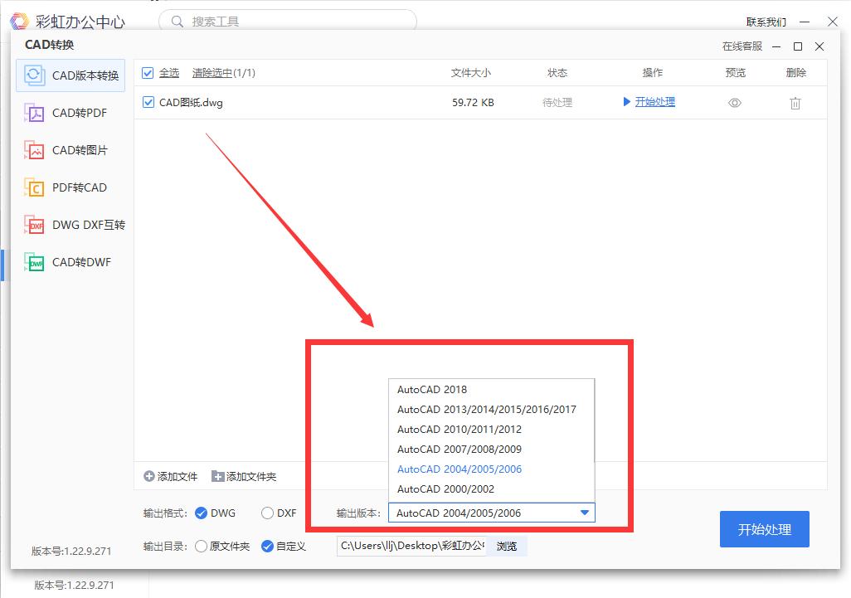Uncheck the 全选 select-all checkbox

click(x=146, y=72)
